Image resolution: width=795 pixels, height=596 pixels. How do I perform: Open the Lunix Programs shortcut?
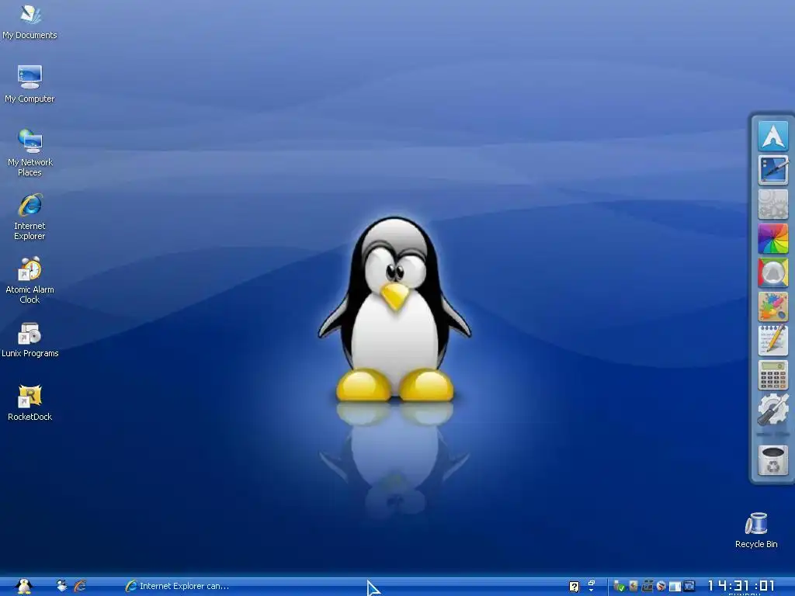pyautogui.click(x=30, y=340)
